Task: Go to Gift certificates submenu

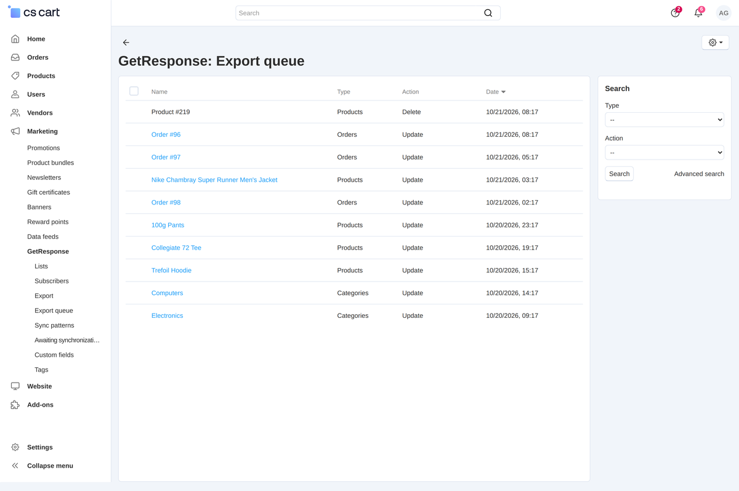Action: pos(49,192)
